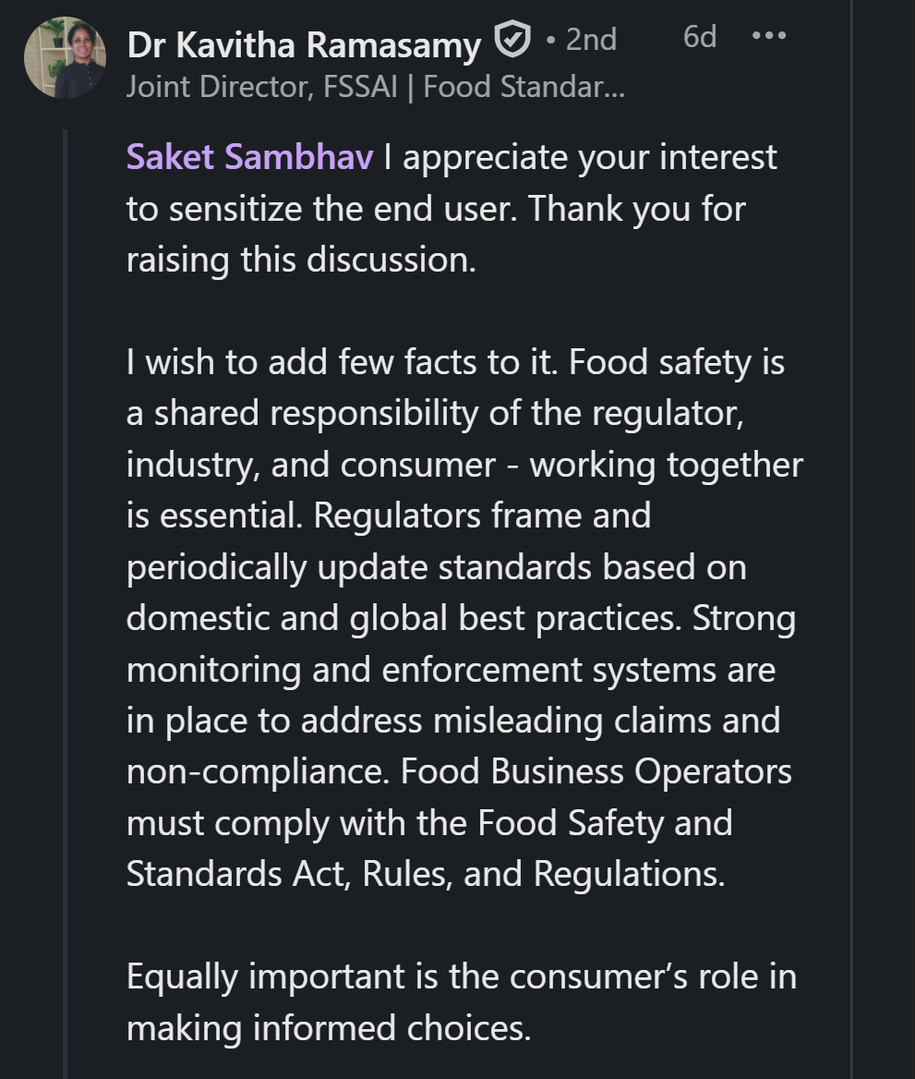Click the vertical reply thread line
Viewport: 915px width, 1079px height.
tap(66, 600)
